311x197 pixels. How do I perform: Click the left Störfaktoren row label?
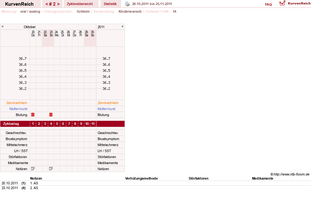point(18,157)
